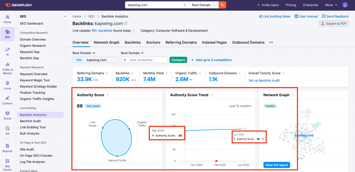Open Pricing in the header
355x172 pixels.
click(x=291, y=5)
